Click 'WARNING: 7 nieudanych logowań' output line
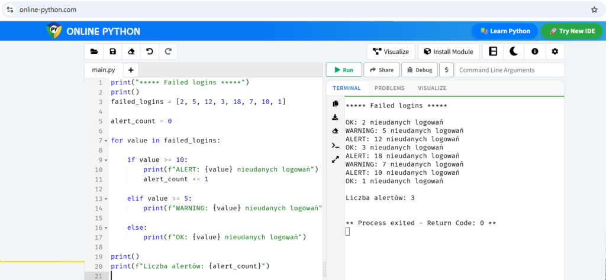 pos(405,164)
